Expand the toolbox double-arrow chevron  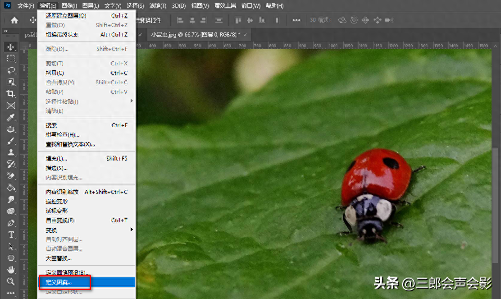[x=6, y=31]
